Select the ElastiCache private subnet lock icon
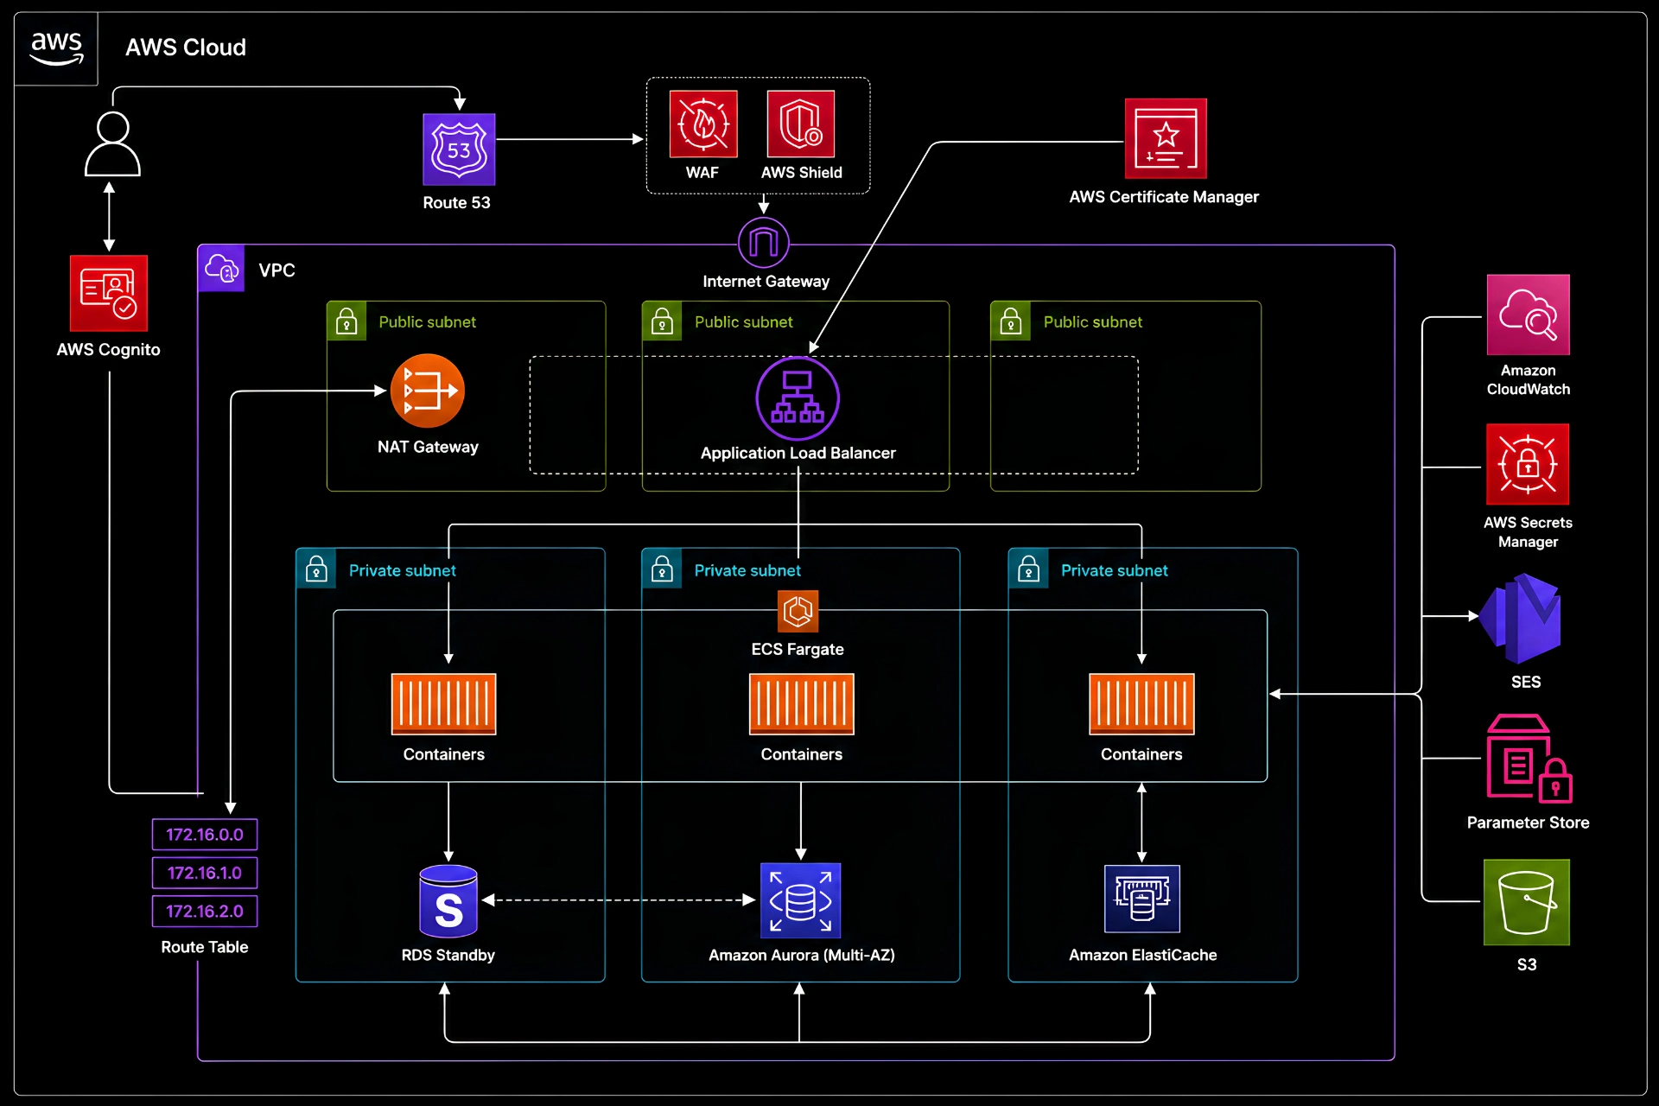The height and width of the screenshot is (1106, 1659). (x=1028, y=569)
